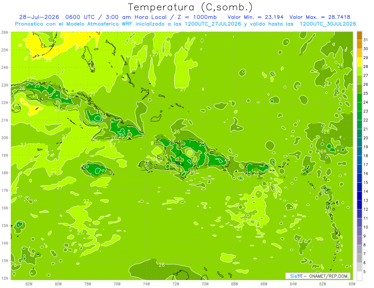Click the latitude axis label 15N
This screenshot has width=374, height=288.
4,225
